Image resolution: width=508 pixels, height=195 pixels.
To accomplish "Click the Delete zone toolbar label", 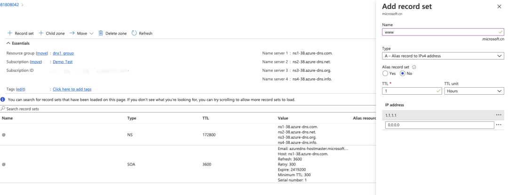I will [x=116, y=34].
